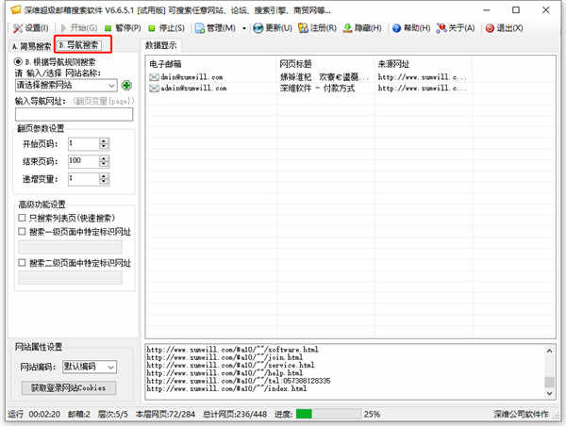Click the 获取登录网站Cookies button
Viewport: 566px width, 426px height.
tap(69, 388)
